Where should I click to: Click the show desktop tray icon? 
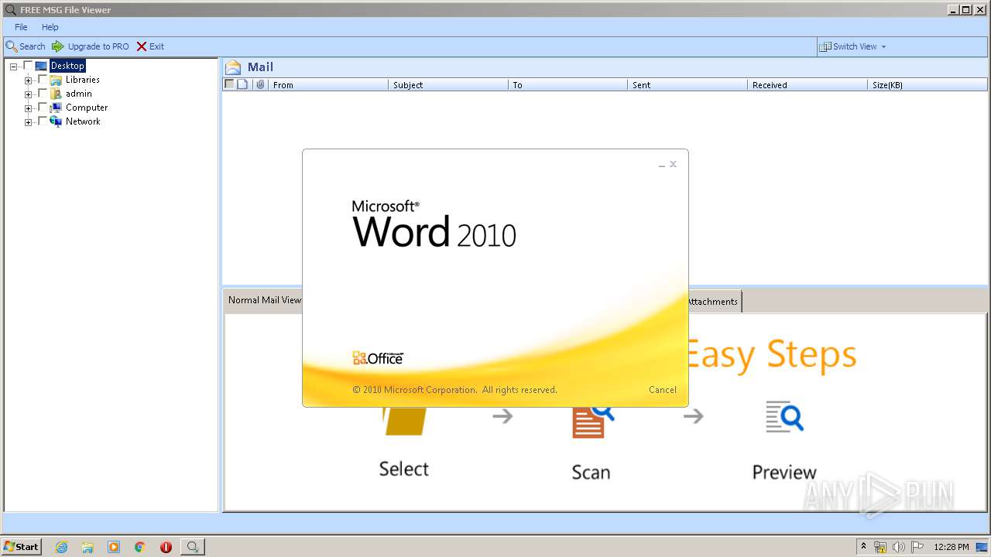tap(982, 547)
